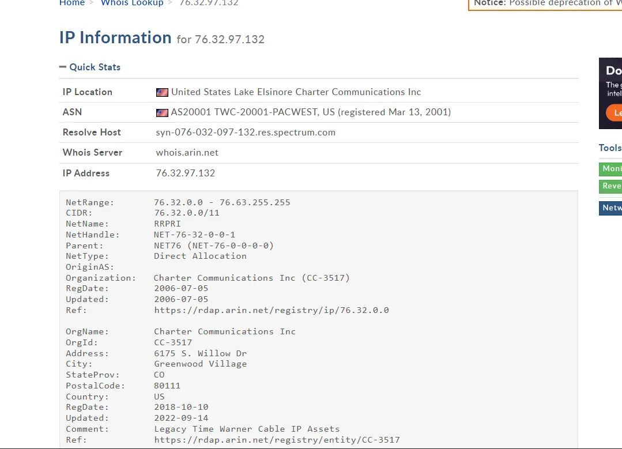Select NetHandle NET-76-32-0-0-1
This screenshot has height=449, width=622.
click(x=194, y=235)
